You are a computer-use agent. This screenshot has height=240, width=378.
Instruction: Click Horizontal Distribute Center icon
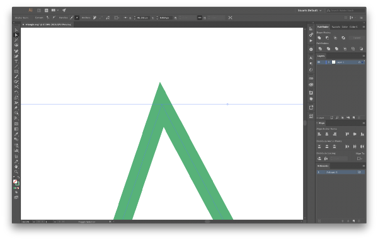point(355,147)
